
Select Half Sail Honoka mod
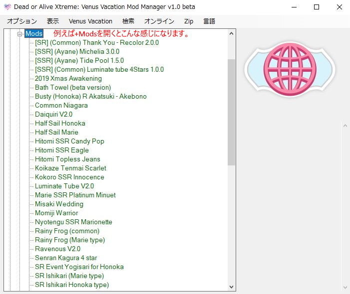60,123
